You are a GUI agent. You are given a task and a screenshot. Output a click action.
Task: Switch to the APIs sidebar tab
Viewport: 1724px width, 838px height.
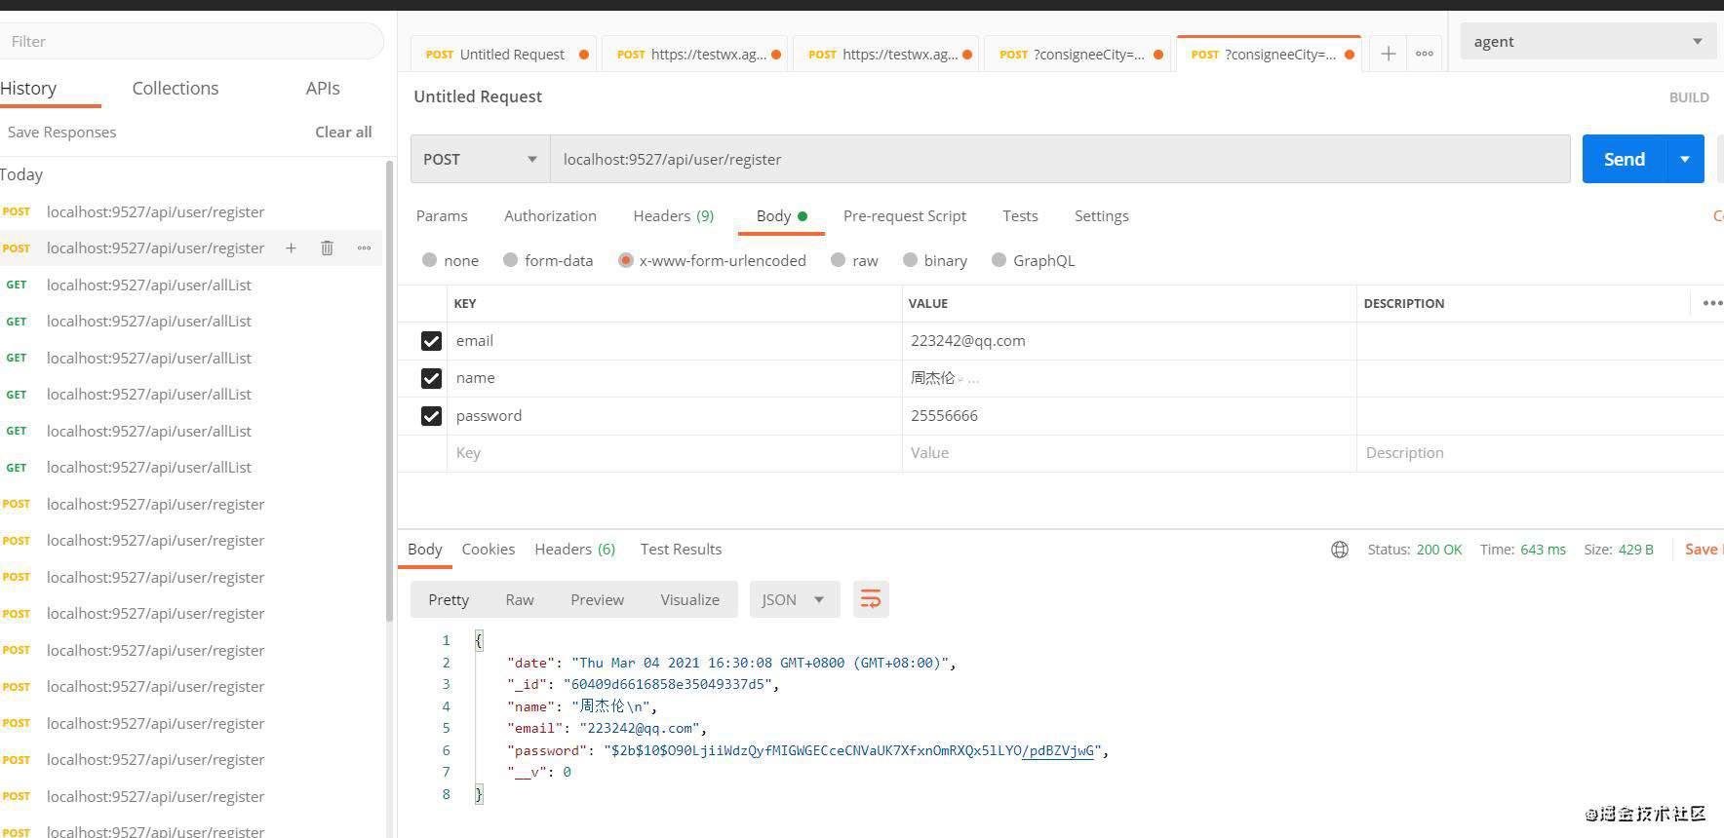click(323, 88)
